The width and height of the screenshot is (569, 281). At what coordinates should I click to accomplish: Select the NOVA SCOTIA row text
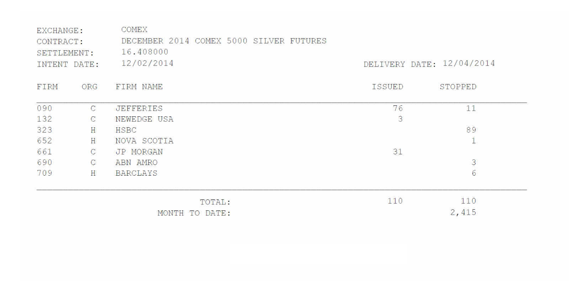(144, 141)
